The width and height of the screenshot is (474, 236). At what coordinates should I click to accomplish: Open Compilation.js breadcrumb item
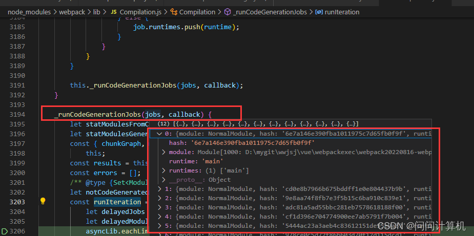[141, 12]
